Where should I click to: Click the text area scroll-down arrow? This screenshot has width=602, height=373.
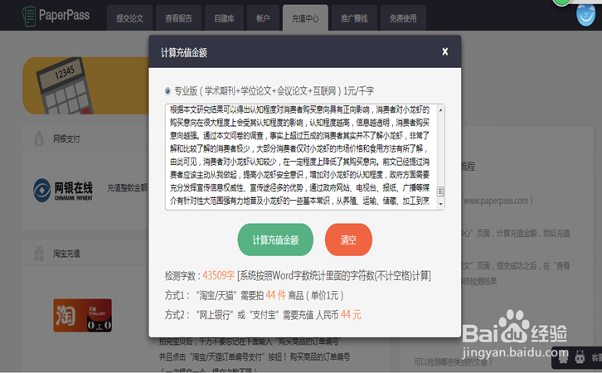click(441, 204)
